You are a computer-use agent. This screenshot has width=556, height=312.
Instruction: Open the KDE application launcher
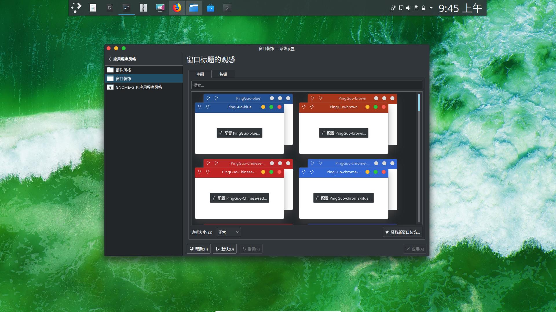tap(76, 8)
